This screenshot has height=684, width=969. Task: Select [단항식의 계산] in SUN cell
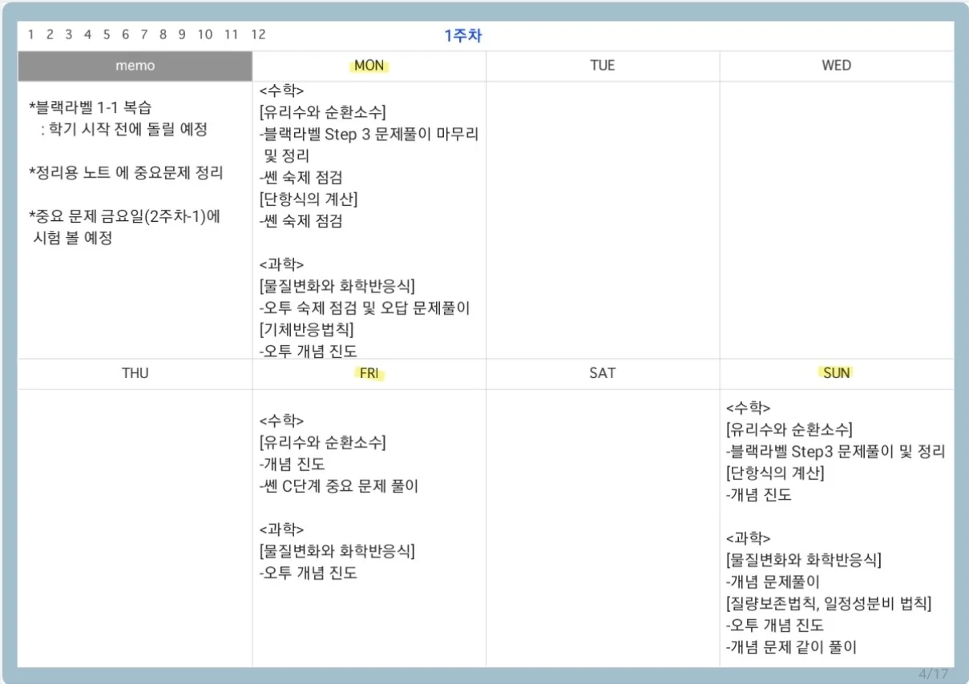click(774, 473)
